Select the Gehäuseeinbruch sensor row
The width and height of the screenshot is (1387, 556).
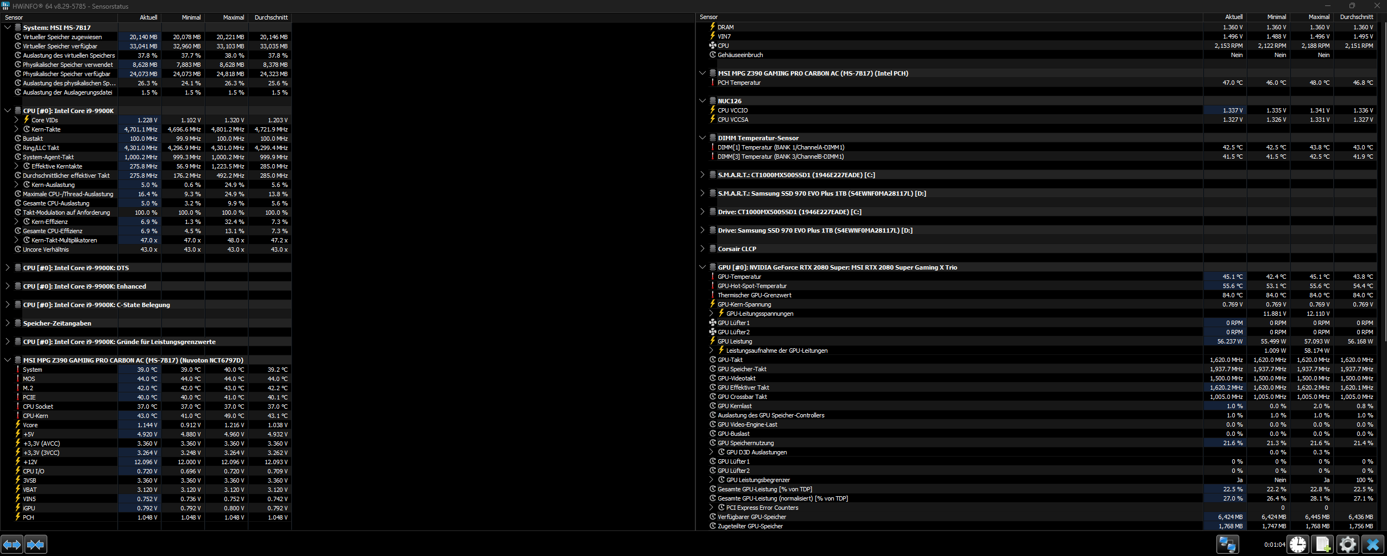pyautogui.click(x=1037, y=55)
